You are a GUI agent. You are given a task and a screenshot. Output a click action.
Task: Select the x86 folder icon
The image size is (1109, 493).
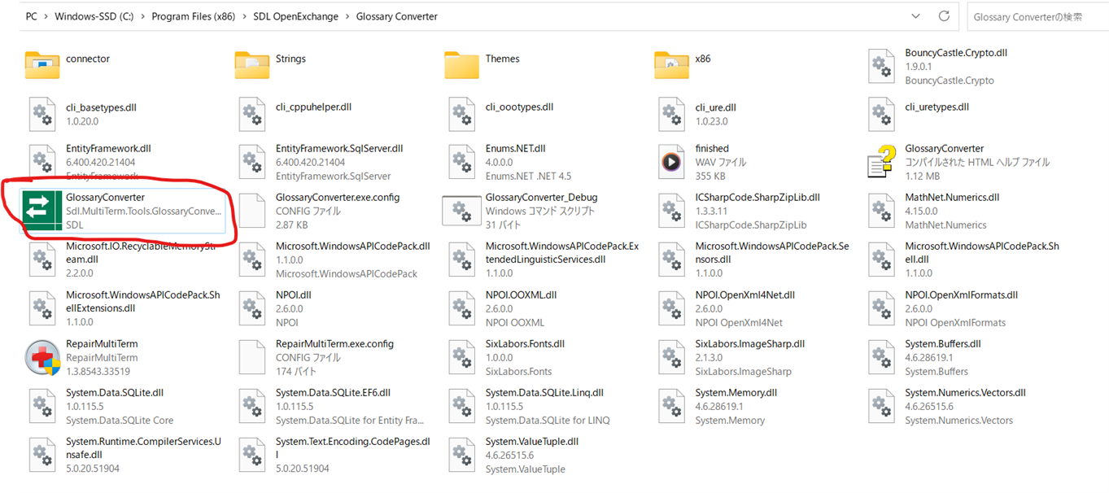tap(672, 65)
